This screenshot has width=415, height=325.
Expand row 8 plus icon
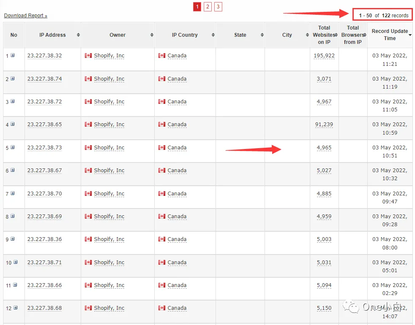(12, 216)
